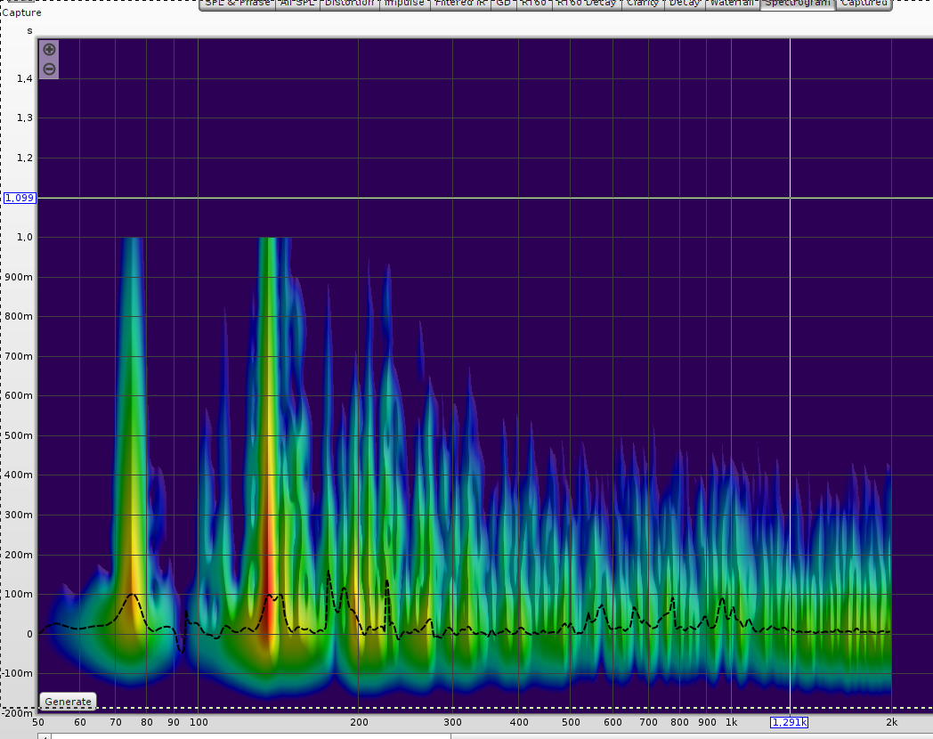Zoom in with the plus magnifier icon
The height and width of the screenshot is (739, 933).
click(x=49, y=49)
